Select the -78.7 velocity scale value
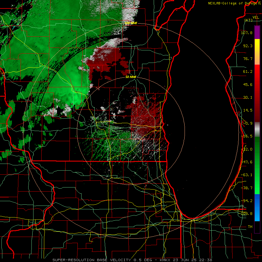Screen dimensions: 262x262 247,188
